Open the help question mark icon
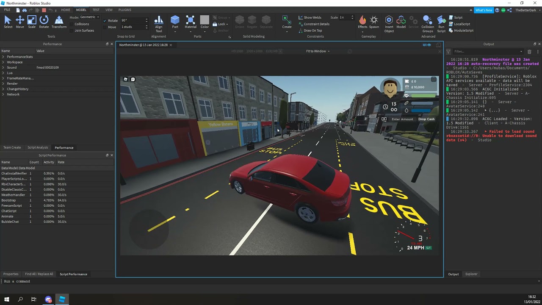This screenshot has width=542, height=305. [x=498, y=10]
